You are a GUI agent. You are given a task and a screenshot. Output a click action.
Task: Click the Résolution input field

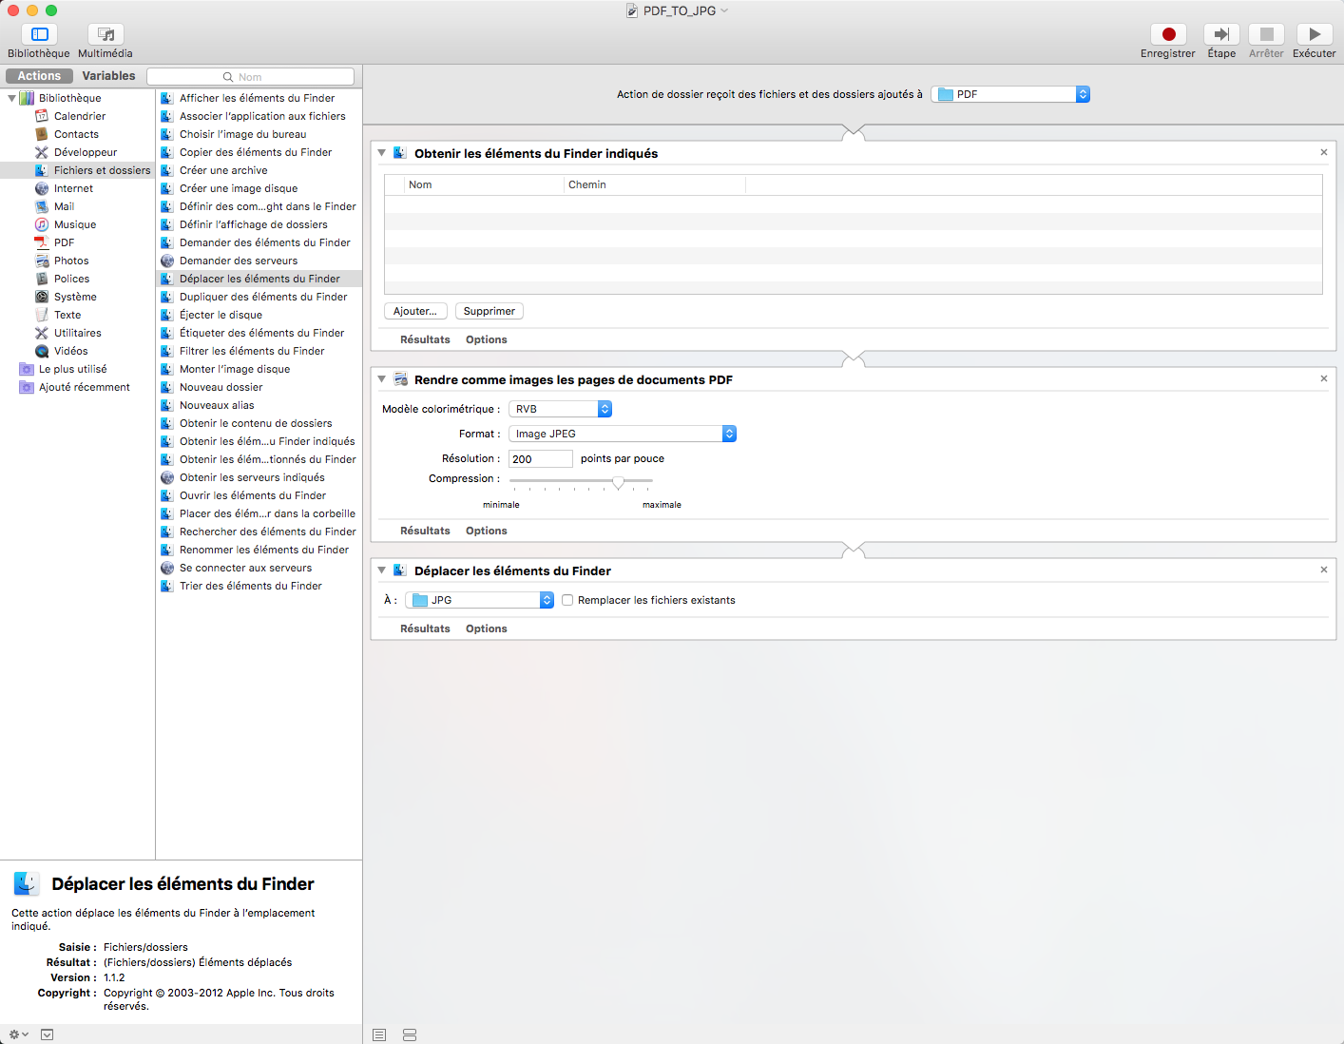pyautogui.click(x=541, y=458)
